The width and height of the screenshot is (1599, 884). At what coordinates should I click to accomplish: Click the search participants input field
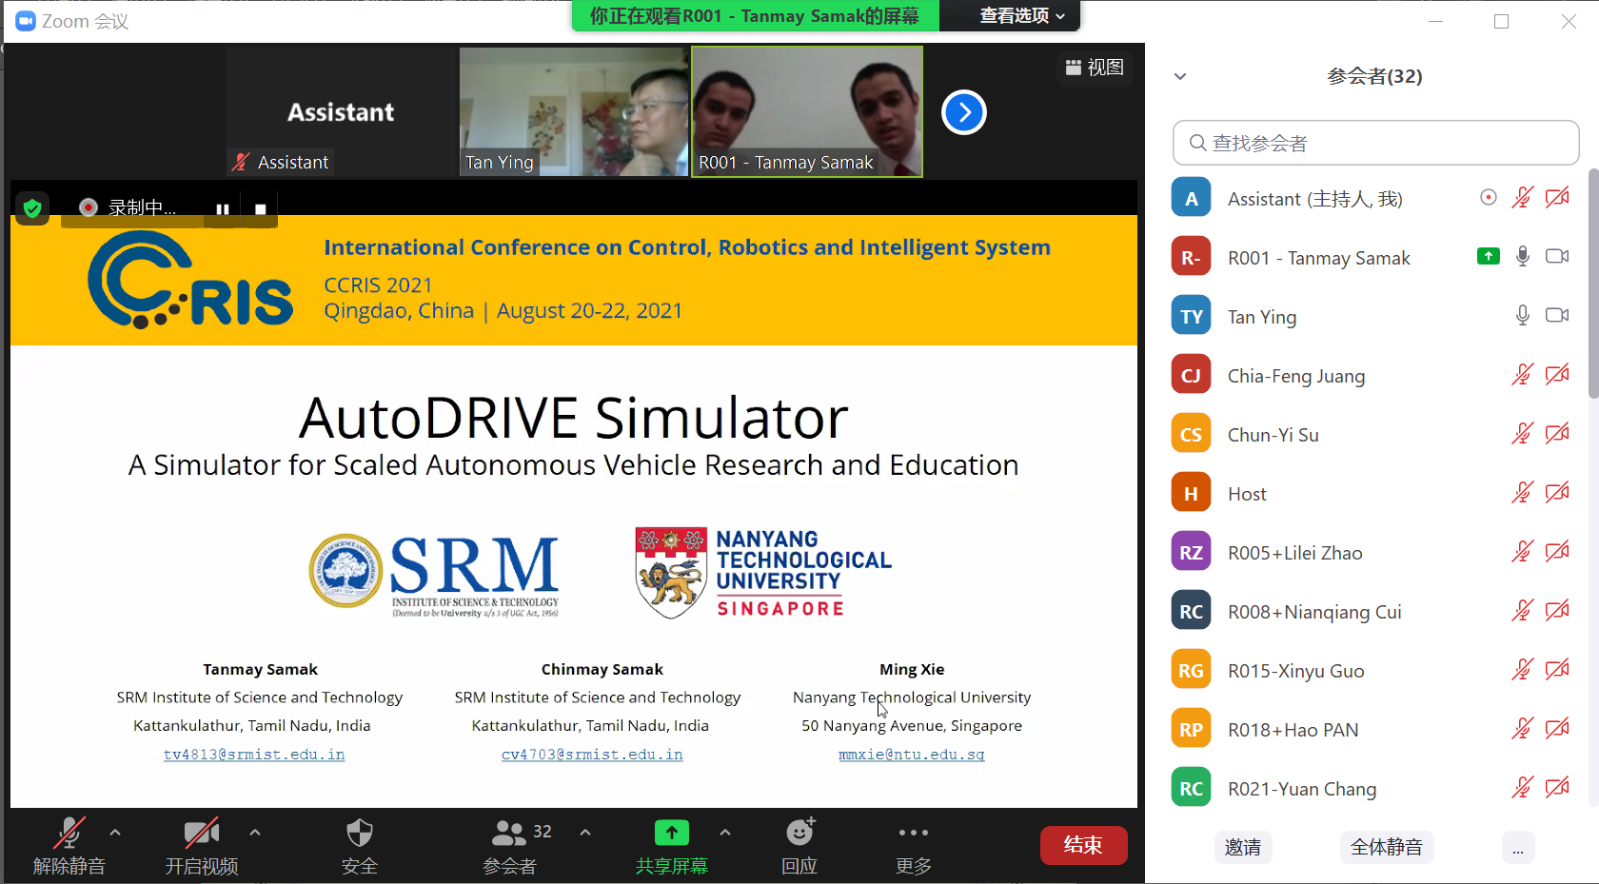click(x=1375, y=143)
